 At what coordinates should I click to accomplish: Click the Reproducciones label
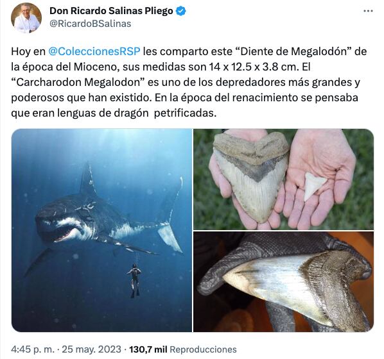(203, 349)
